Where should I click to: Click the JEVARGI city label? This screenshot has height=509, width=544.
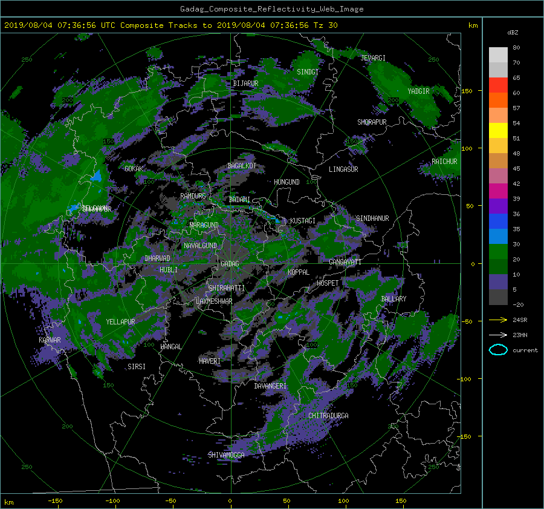click(373, 58)
